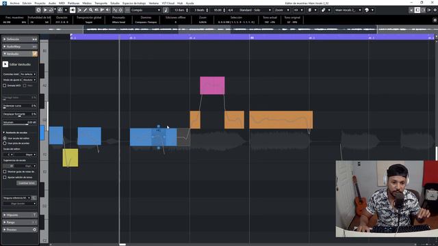Click the colorize palette icon

[x=367, y=10]
